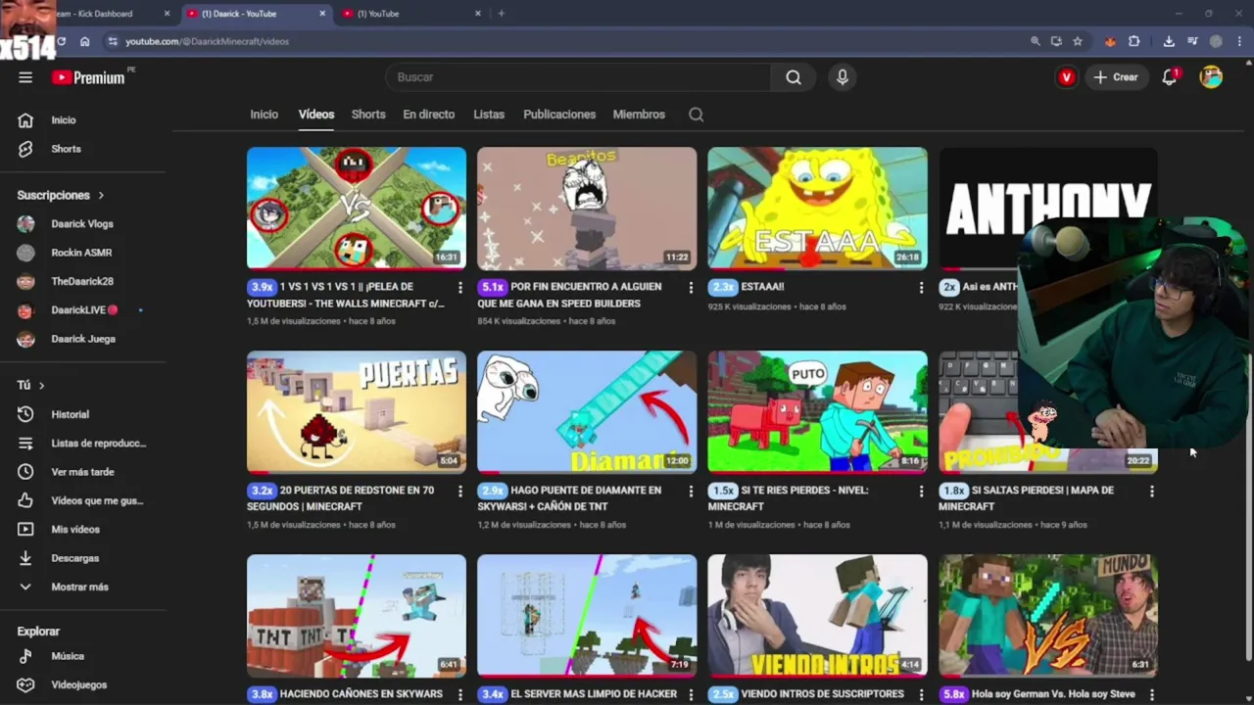Viewport: 1254px width, 705px height.
Task: Open options for 20 PUERTAS DE REDSTONE video
Action: pos(459,492)
